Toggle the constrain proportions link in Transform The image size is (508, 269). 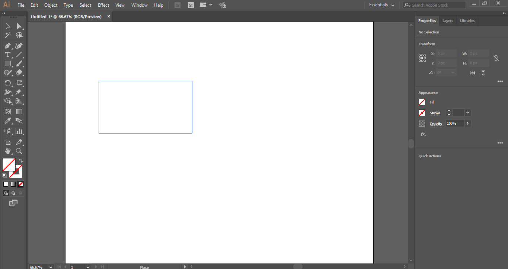pyautogui.click(x=496, y=58)
